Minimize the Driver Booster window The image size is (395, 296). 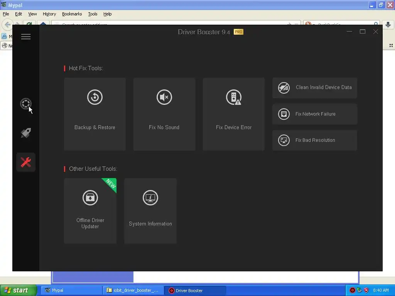coord(349,32)
